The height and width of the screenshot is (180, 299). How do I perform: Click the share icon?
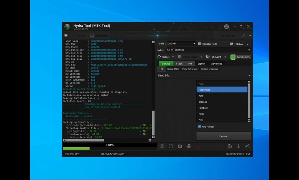click(247, 146)
